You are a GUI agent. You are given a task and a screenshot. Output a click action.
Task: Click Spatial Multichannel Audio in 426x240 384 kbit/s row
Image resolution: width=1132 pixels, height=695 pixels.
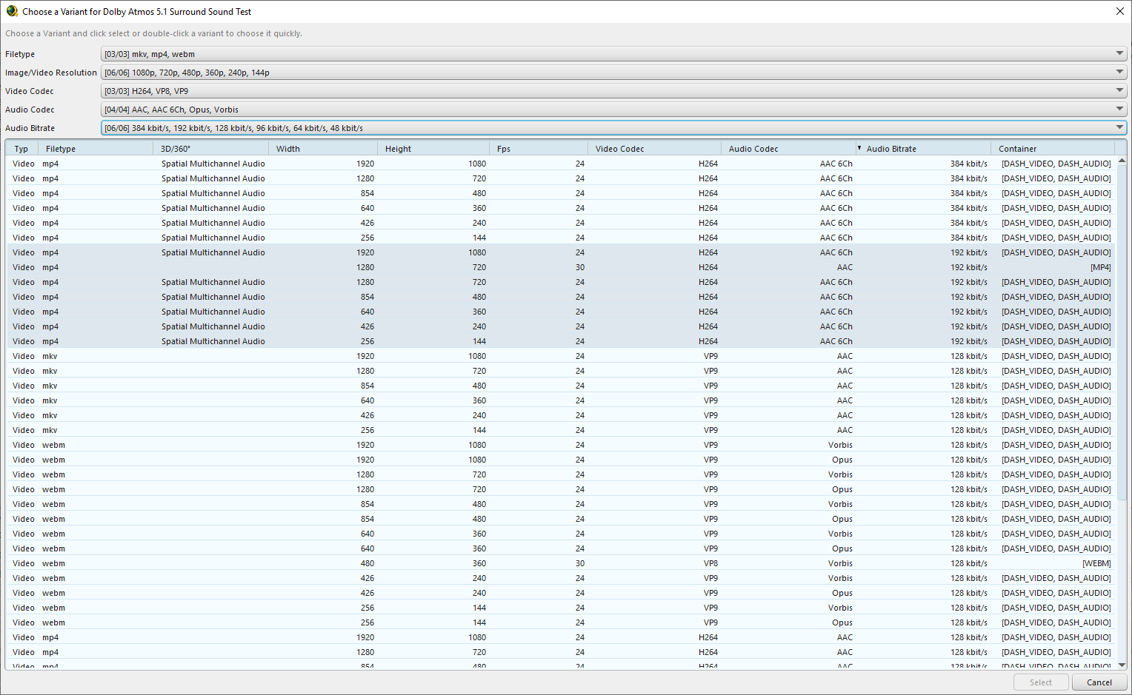tap(213, 223)
